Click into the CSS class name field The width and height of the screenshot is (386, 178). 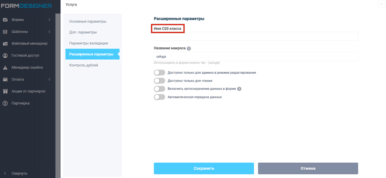coord(256,36)
